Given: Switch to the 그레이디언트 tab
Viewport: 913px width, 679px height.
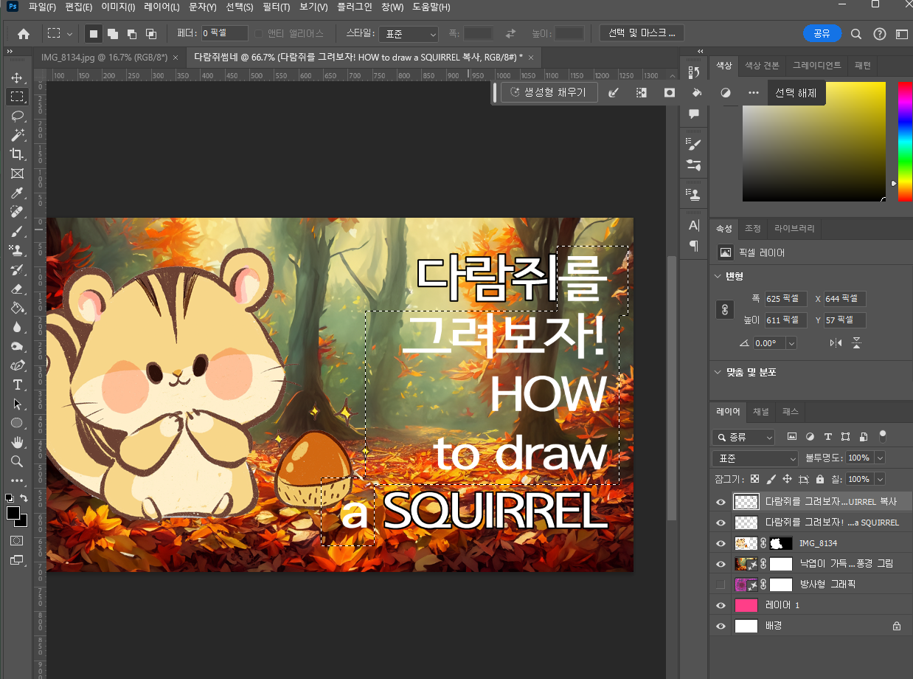Looking at the screenshot, I should [x=816, y=65].
